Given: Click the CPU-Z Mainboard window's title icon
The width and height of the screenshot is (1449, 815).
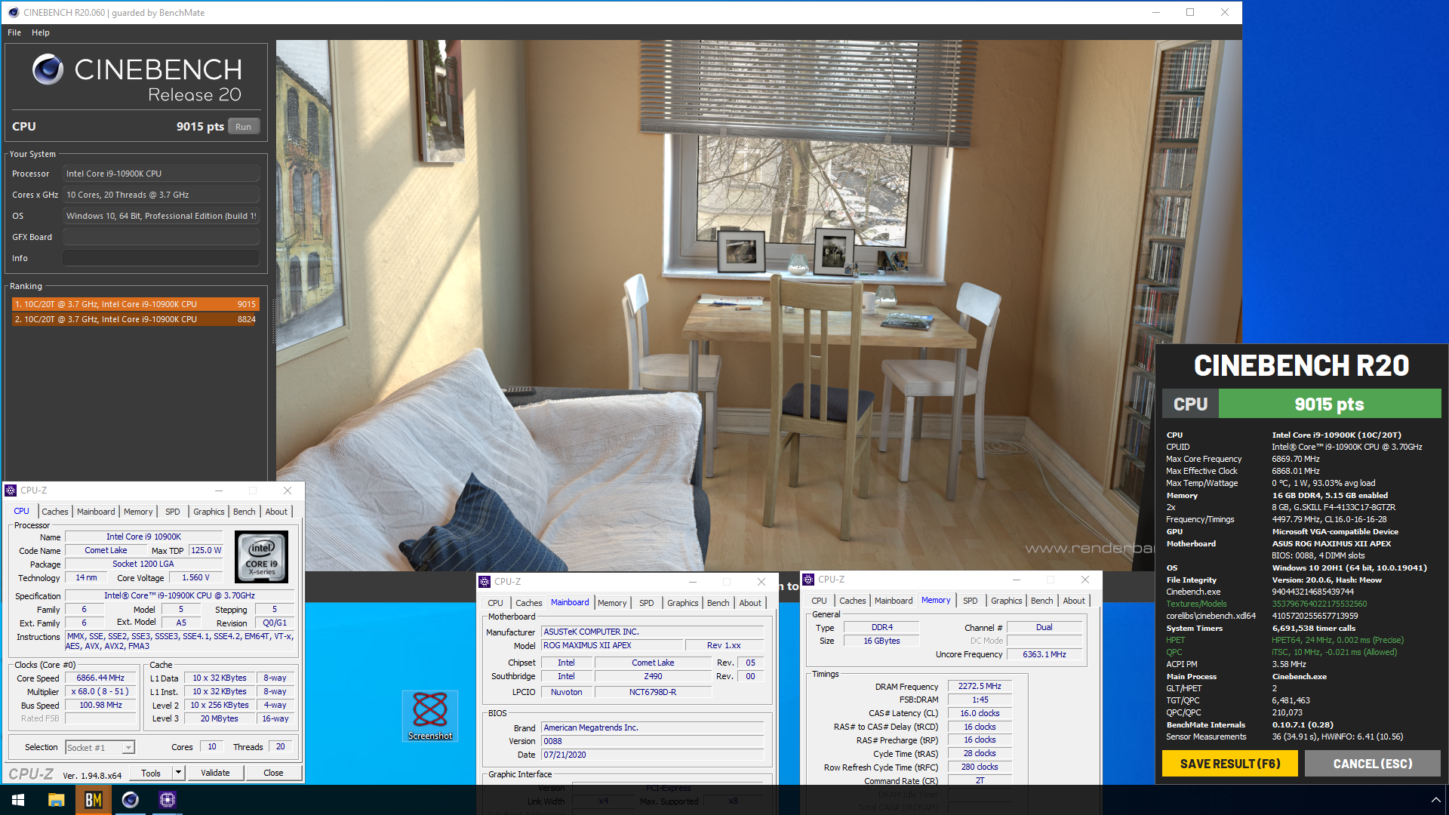Looking at the screenshot, I should (x=485, y=582).
